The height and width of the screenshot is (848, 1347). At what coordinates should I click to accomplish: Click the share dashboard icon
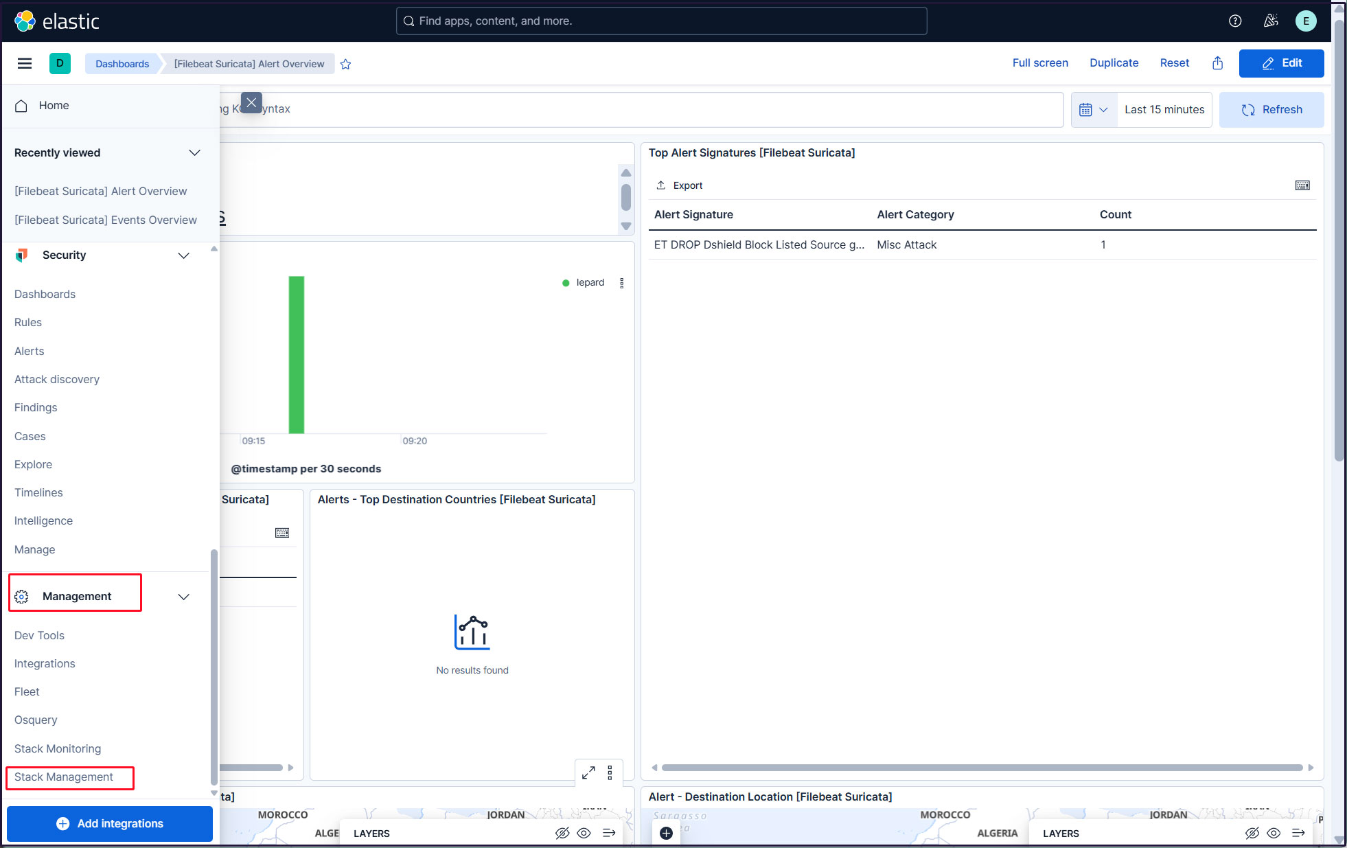pyautogui.click(x=1218, y=63)
